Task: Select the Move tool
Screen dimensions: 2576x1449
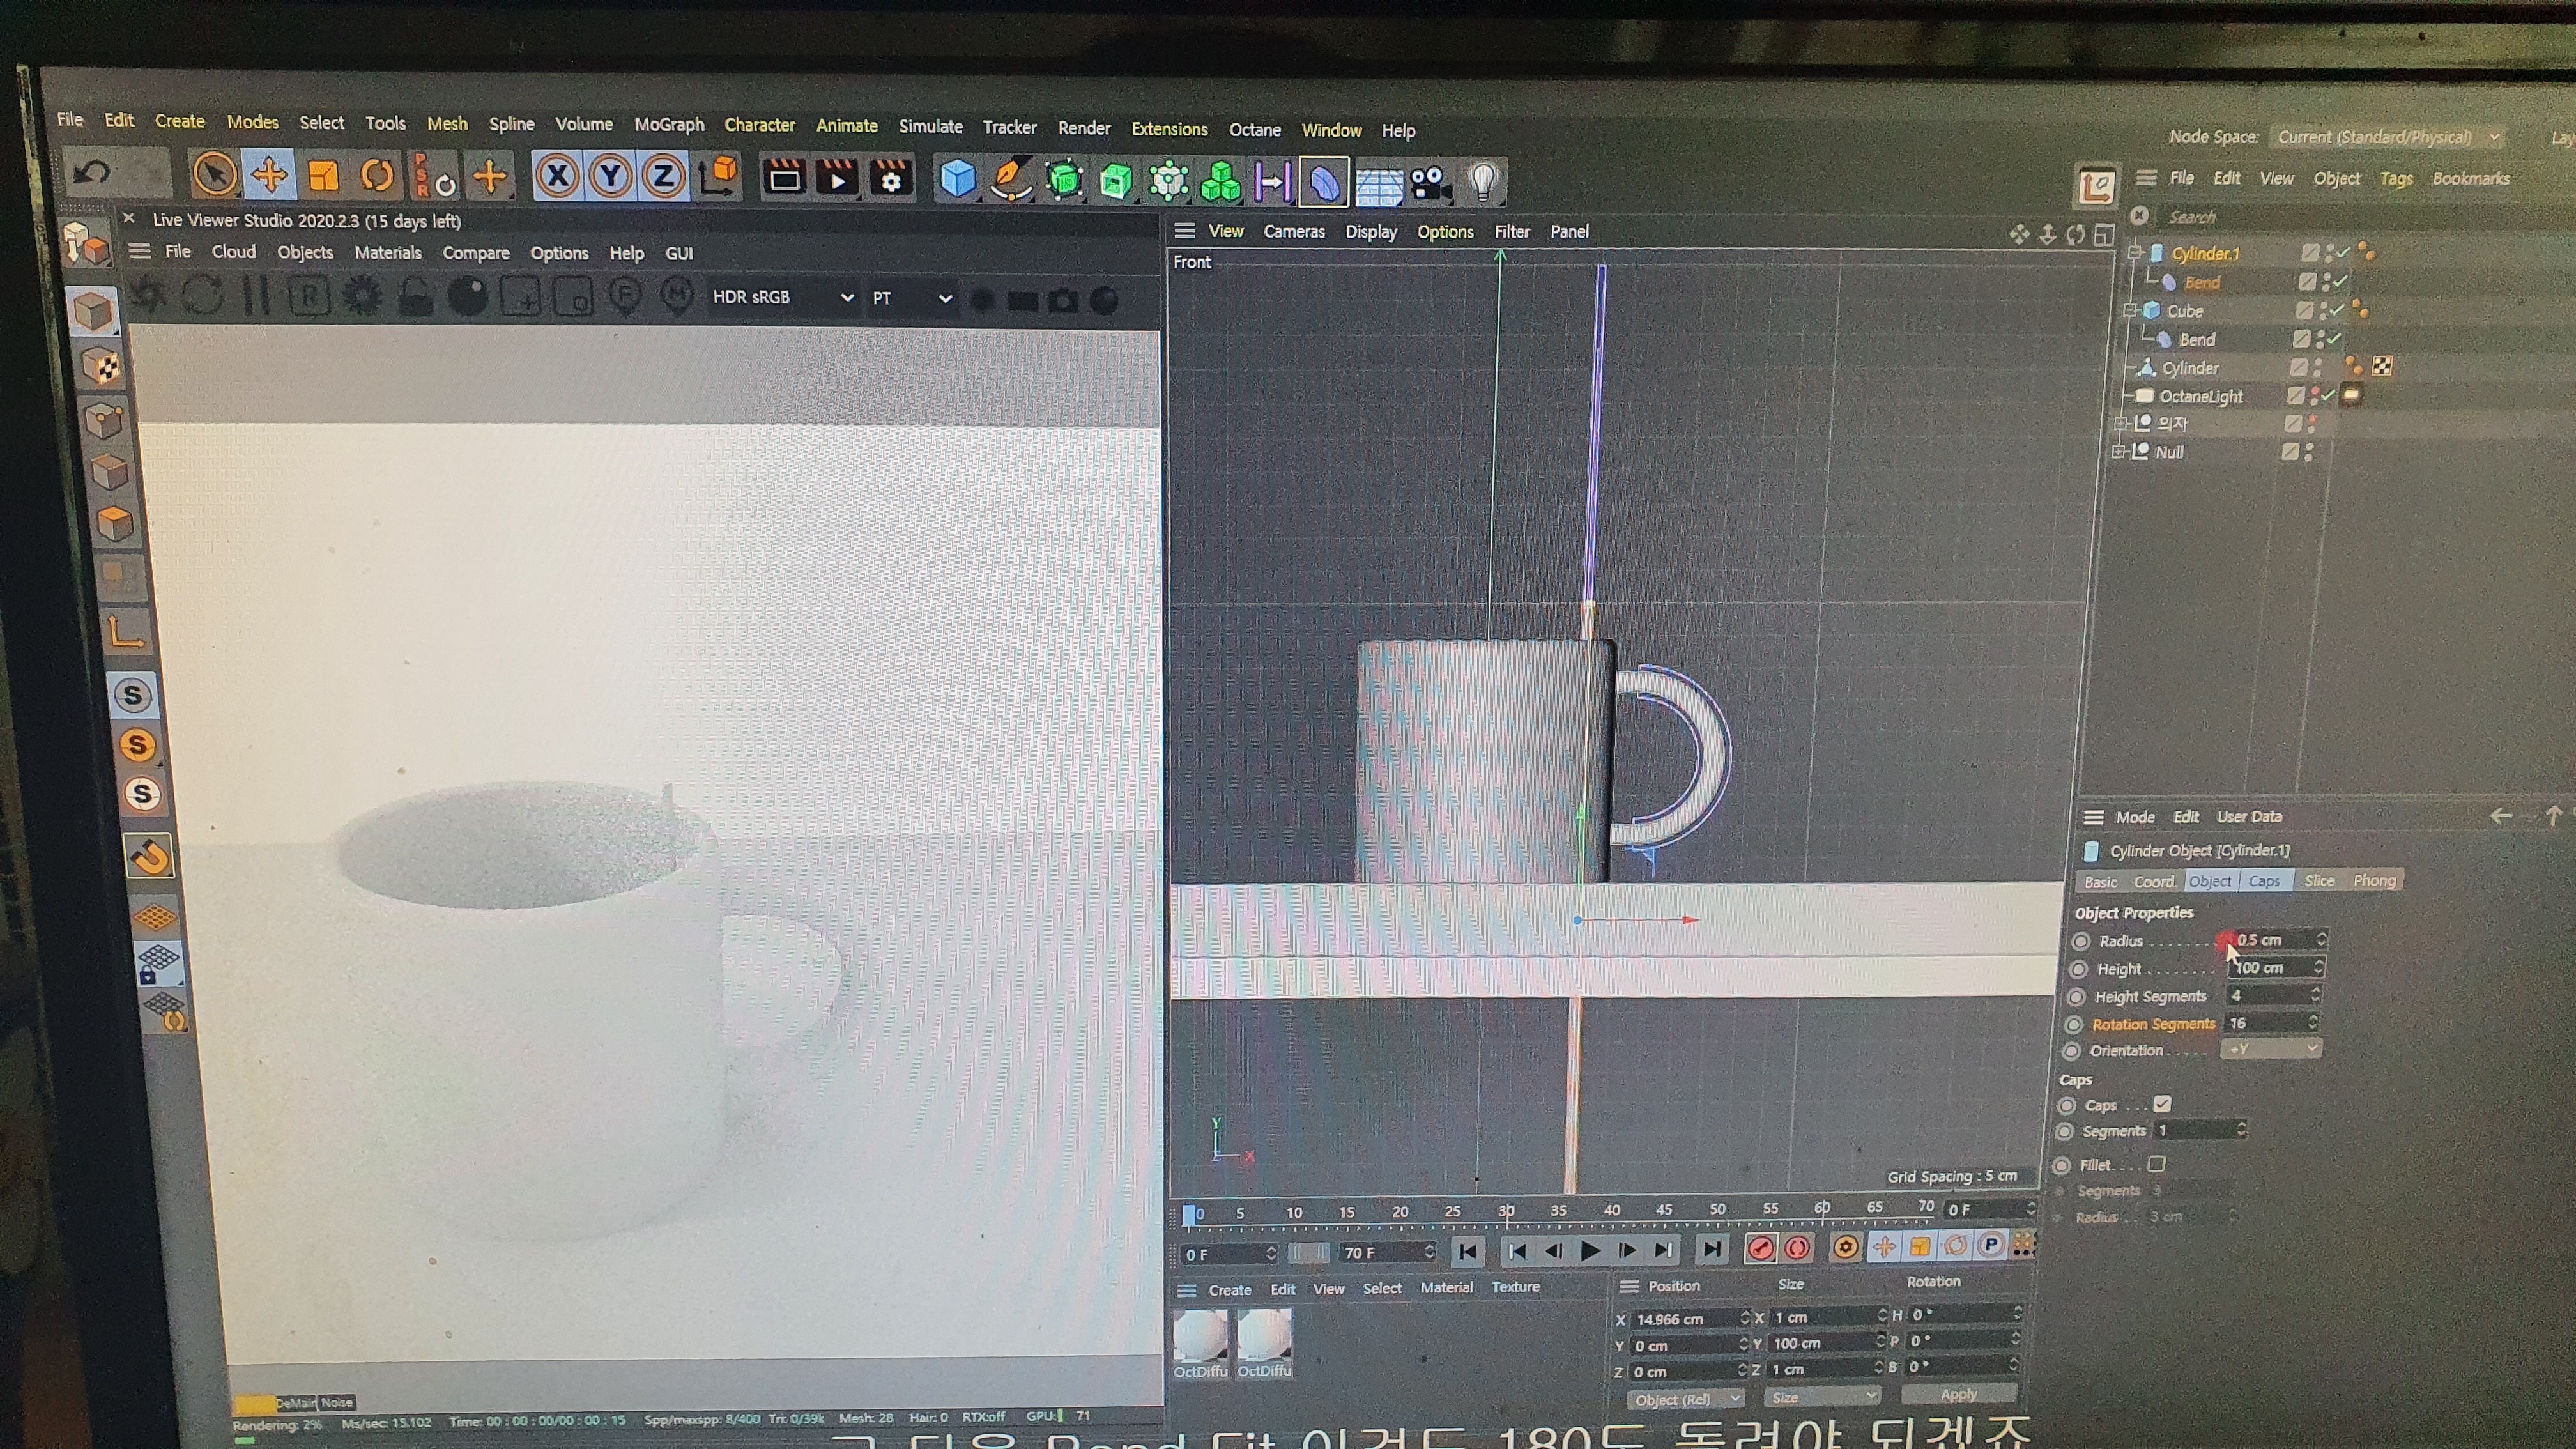Action: coord(269,176)
